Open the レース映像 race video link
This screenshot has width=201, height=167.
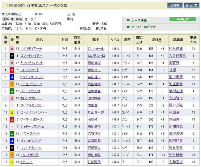tap(140, 20)
